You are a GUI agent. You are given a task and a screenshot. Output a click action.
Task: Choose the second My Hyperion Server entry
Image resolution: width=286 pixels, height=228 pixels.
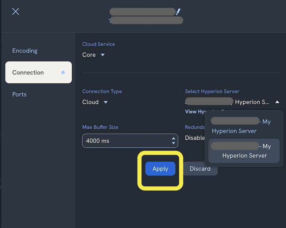pos(244,151)
